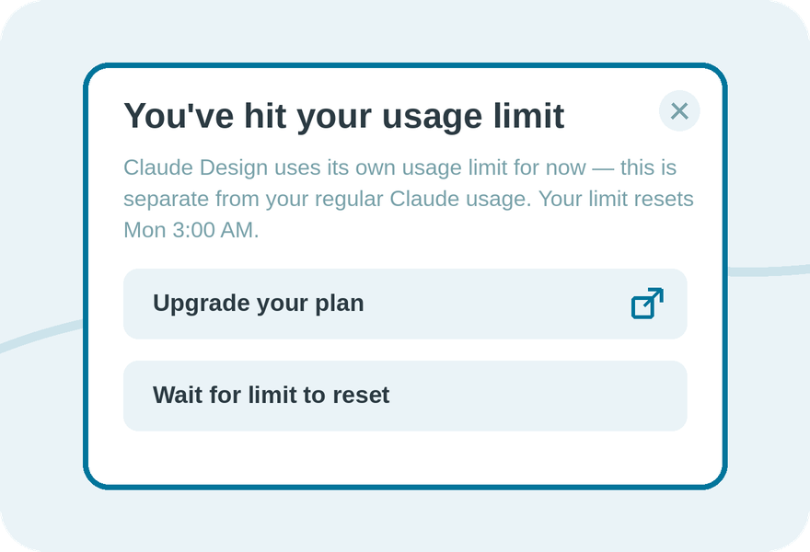The image size is (810, 552).
Task: Click the "Upgrade your plan" label text
Action: 259,304
